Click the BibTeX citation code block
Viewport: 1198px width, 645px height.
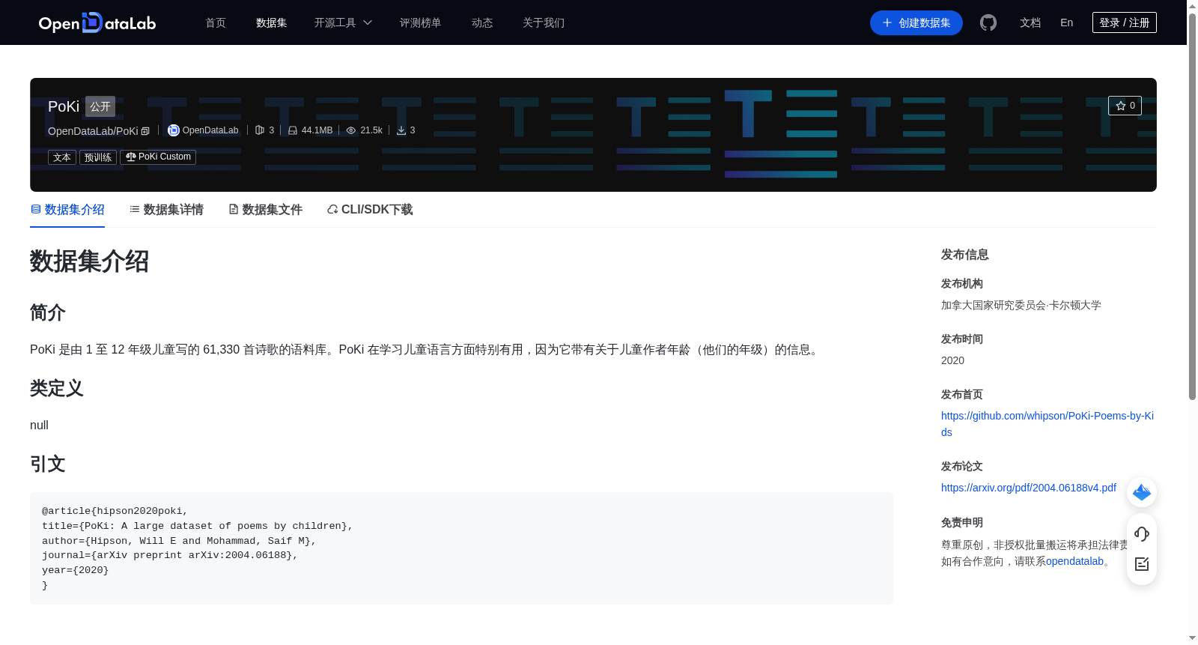click(x=461, y=548)
